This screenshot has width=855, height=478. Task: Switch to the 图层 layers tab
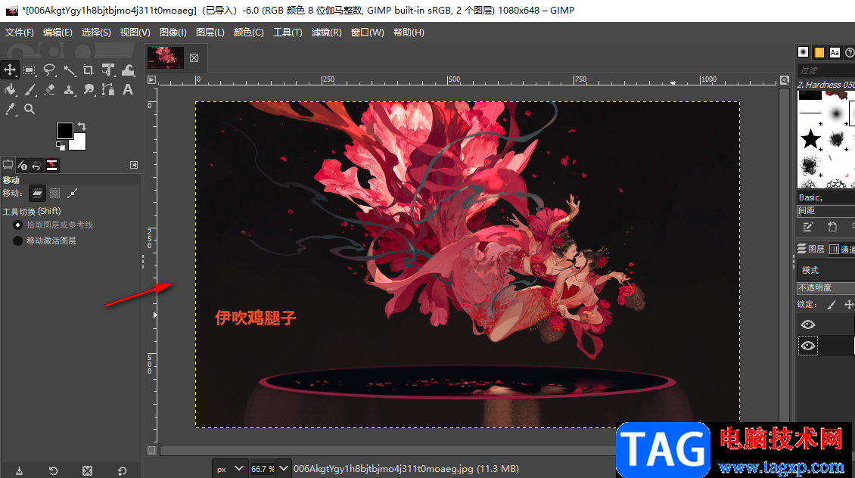[811, 249]
